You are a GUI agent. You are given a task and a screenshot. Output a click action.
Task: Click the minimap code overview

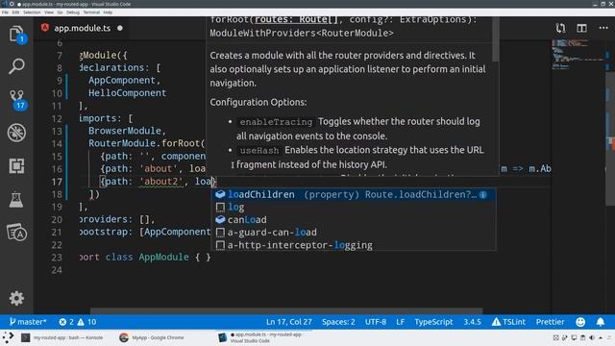[578, 55]
